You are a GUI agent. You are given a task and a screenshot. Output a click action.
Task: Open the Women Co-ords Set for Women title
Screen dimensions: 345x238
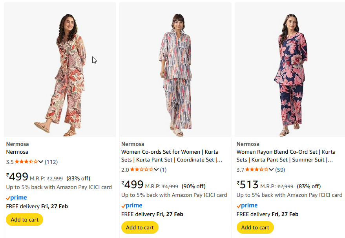170,156
